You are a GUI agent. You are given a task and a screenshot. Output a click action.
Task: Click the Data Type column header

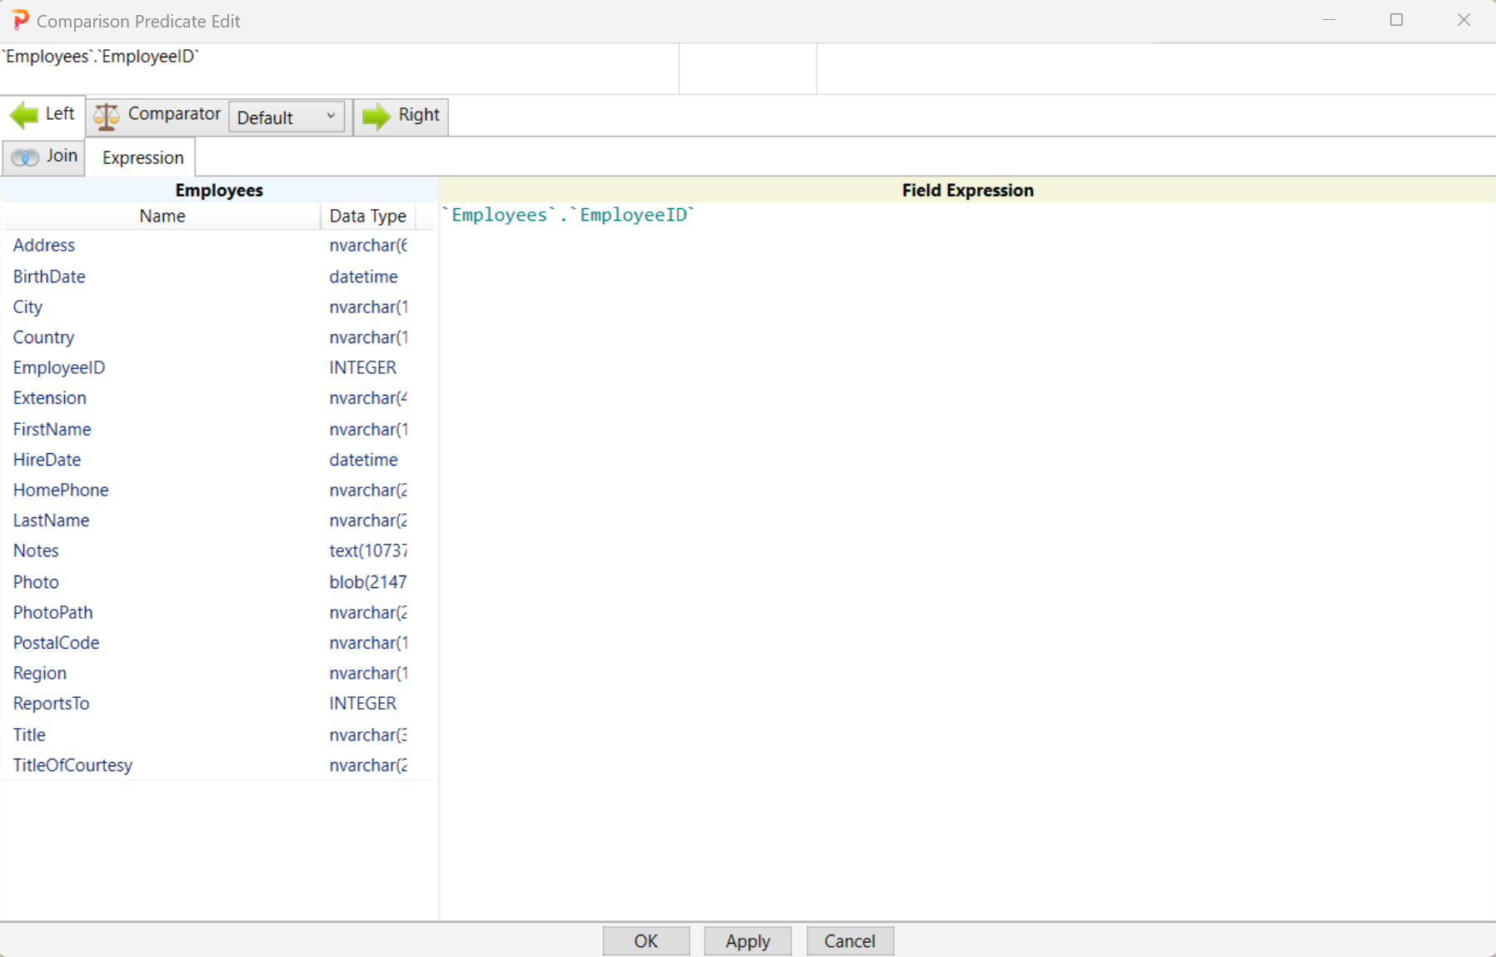tap(367, 216)
